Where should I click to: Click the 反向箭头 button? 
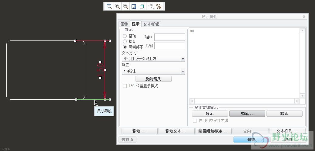point(153,79)
